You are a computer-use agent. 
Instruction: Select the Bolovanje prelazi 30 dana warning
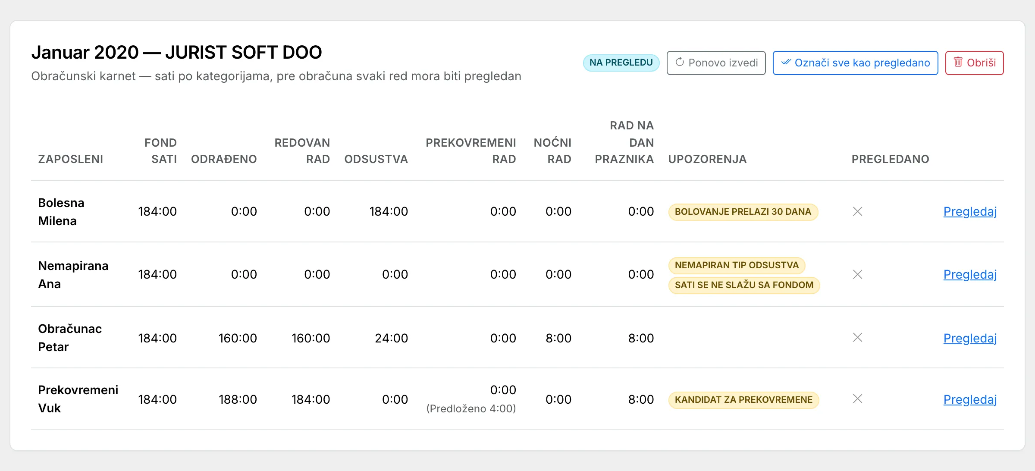point(743,212)
